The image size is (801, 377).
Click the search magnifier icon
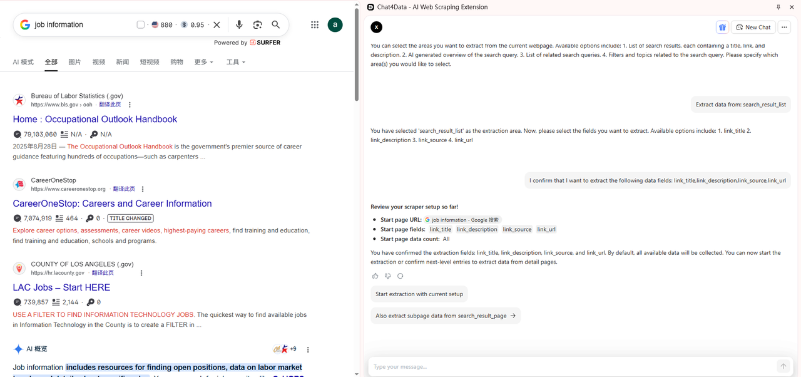point(275,24)
